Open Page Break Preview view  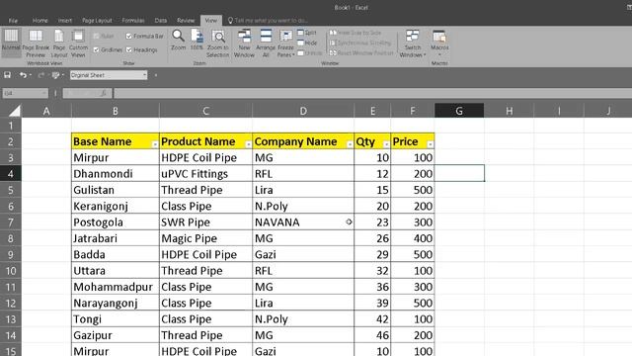pyautogui.click(x=36, y=43)
